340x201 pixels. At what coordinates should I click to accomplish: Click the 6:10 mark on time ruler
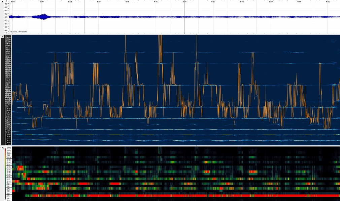pos(99,2)
